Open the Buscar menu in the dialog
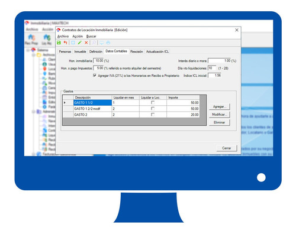 pyautogui.click(x=91, y=36)
